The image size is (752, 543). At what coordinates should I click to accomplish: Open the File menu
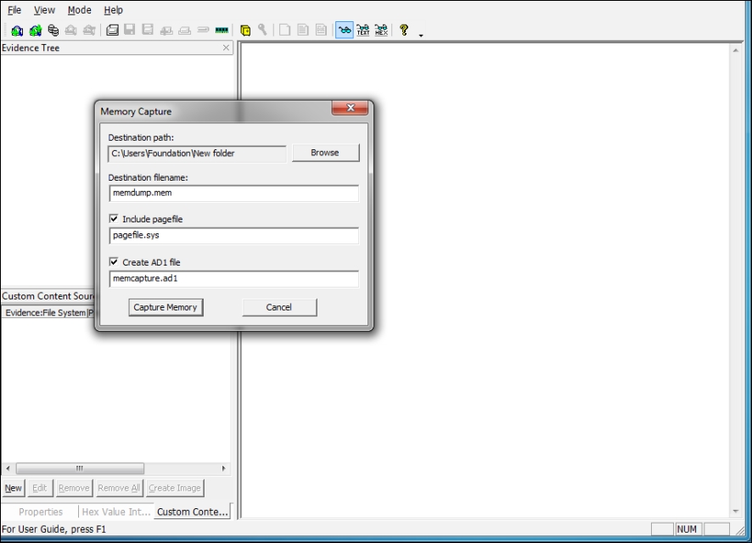pos(14,10)
